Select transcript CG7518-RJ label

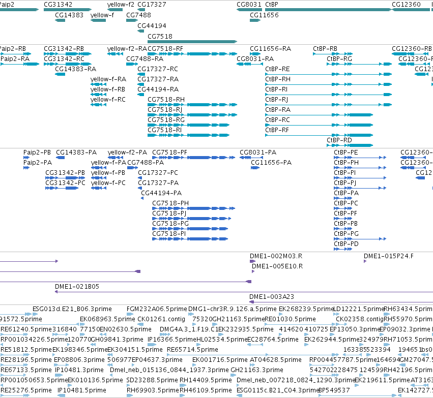click(x=165, y=110)
